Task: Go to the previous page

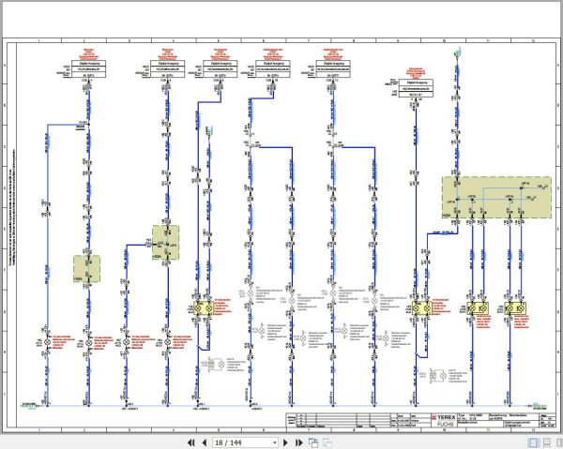Action: tap(205, 442)
